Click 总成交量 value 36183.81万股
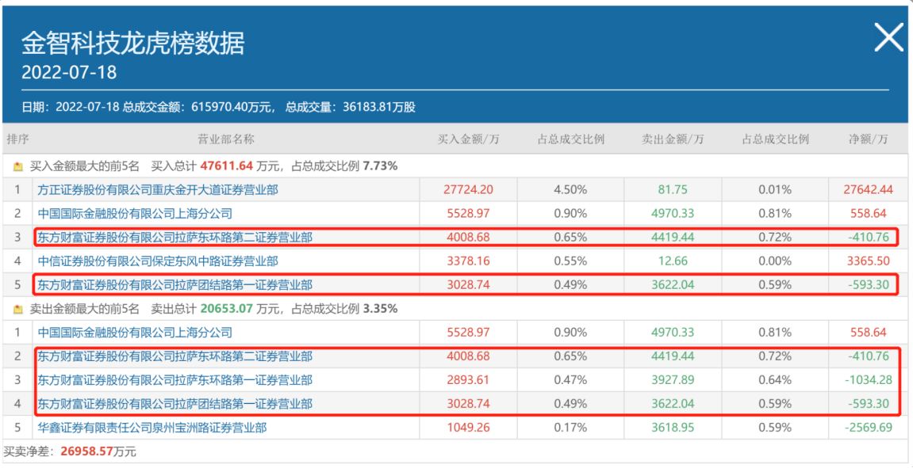This screenshot has width=913, height=468. coord(378,108)
